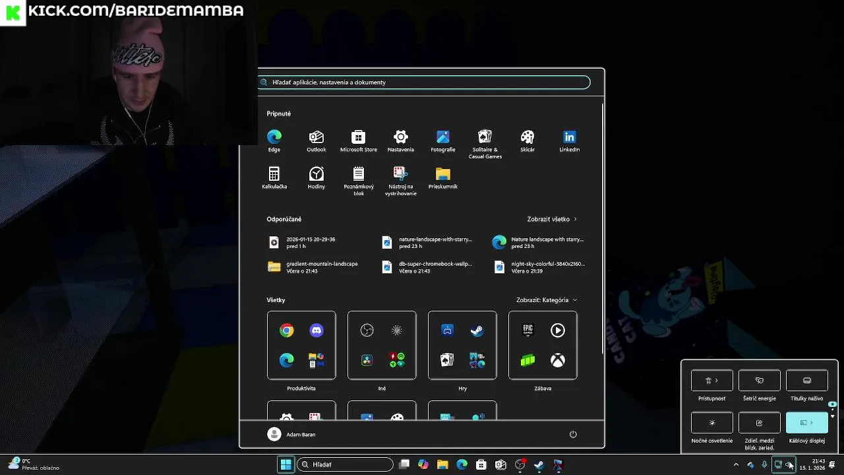Open the power options button
This screenshot has height=475, width=844.
pos(573,434)
